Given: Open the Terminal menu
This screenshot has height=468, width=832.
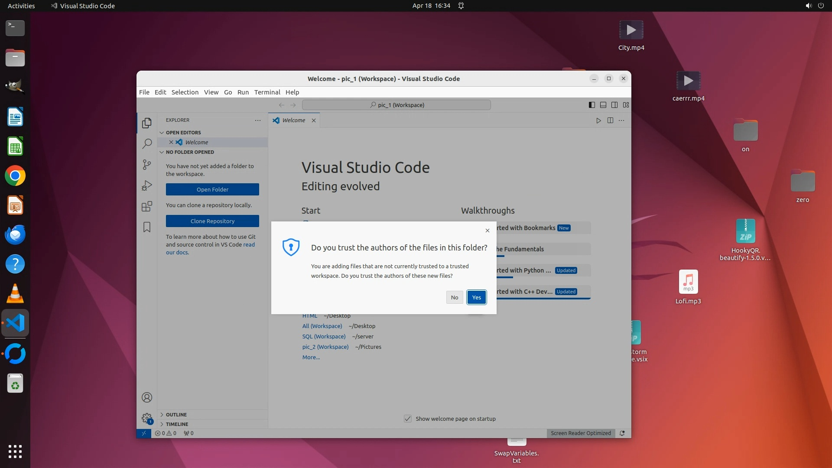Looking at the screenshot, I should [267, 92].
